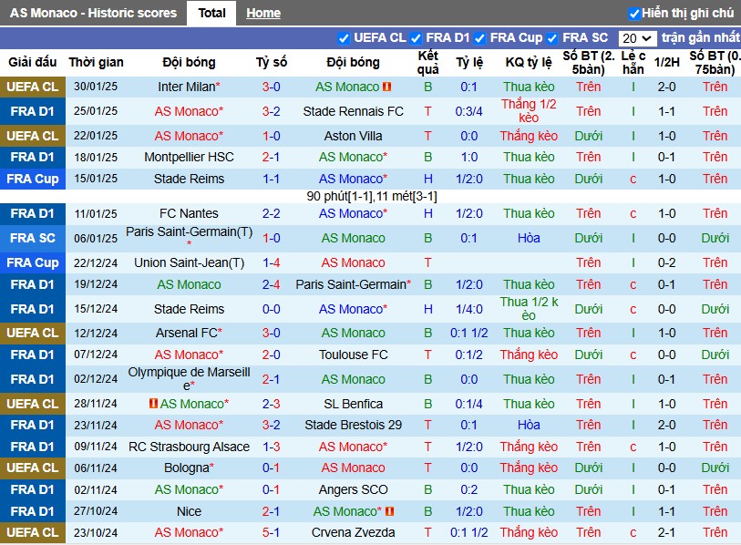Click the KQ tỷ lệ column header
The width and height of the screenshot is (741, 545).
529,62
